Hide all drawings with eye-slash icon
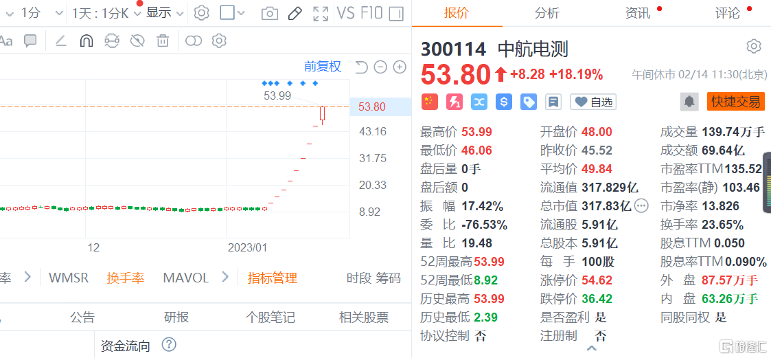The image size is (771, 358). 137,41
